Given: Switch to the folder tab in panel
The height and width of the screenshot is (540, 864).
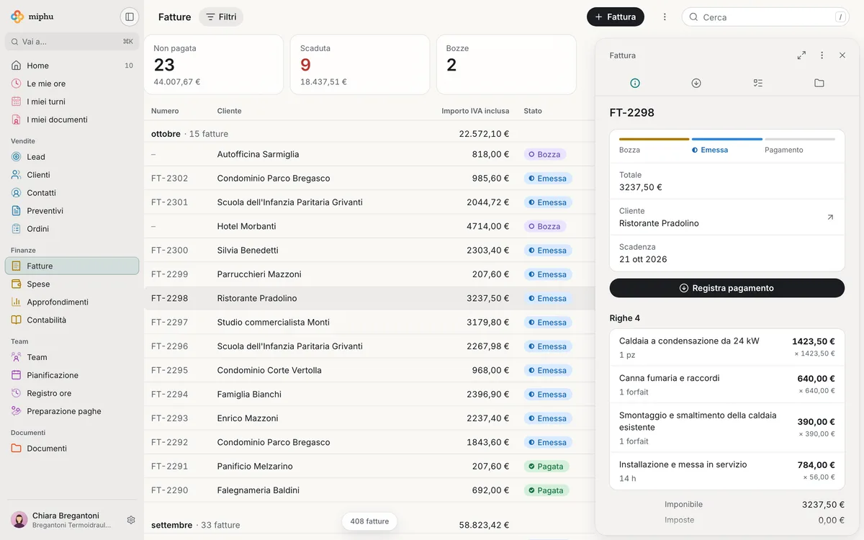Looking at the screenshot, I should tap(819, 83).
